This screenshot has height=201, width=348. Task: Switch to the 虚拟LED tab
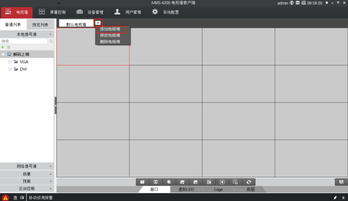coord(186,189)
